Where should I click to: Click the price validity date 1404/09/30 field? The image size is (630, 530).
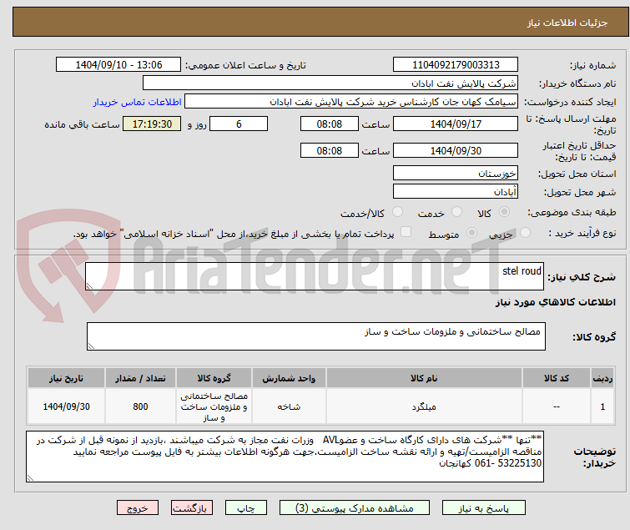456,151
